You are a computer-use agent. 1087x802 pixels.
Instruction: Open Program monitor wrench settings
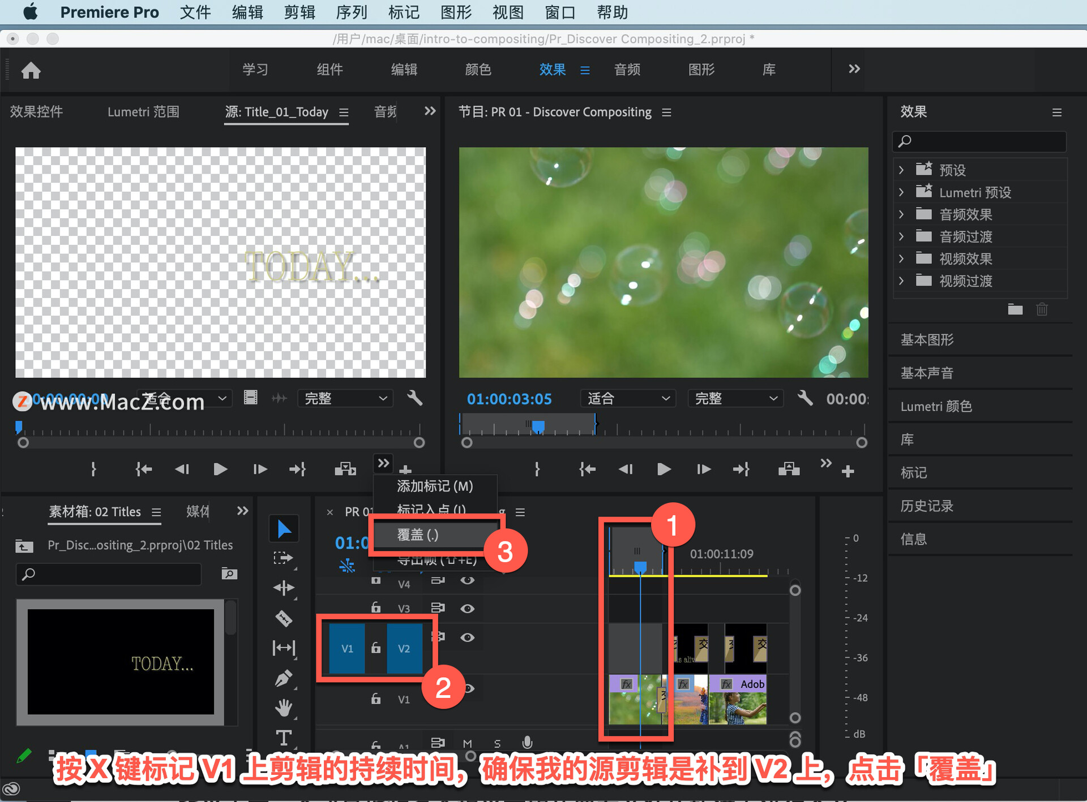click(805, 398)
